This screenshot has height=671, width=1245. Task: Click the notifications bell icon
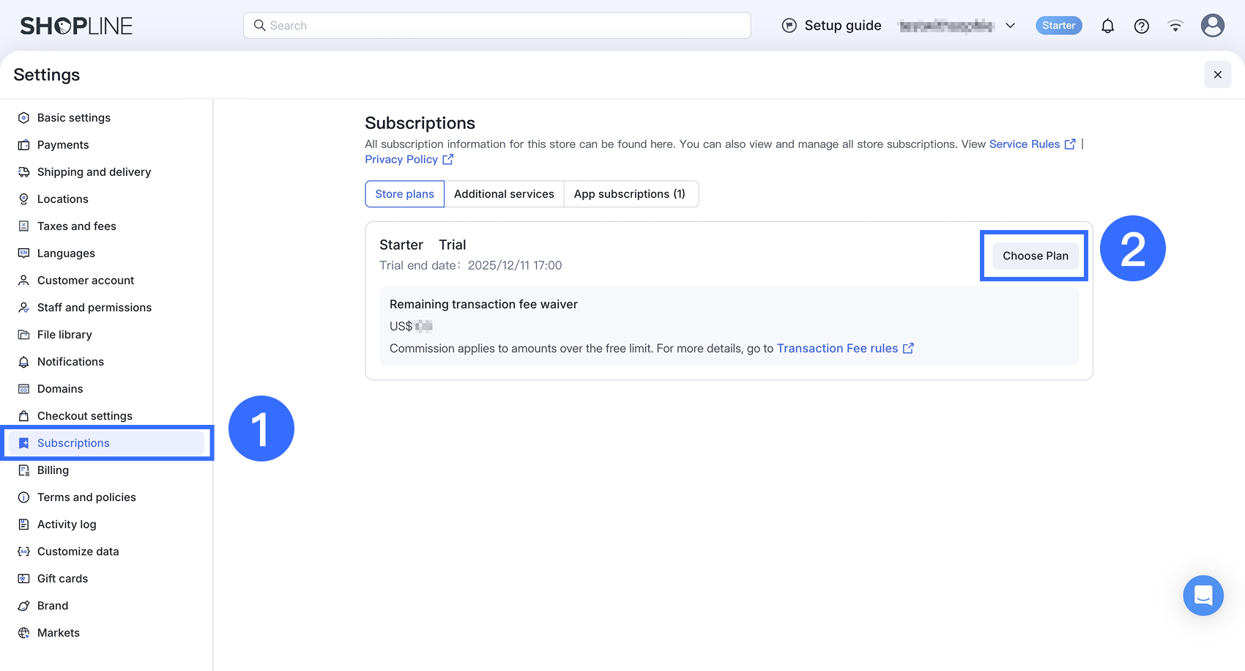(x=1107, y=26)
